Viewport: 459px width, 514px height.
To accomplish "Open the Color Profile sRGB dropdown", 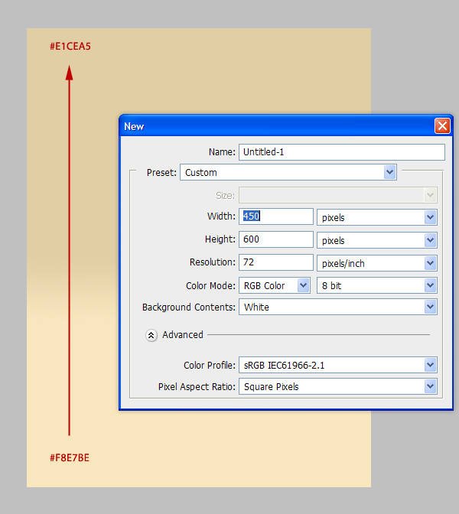I will point(338,365).
